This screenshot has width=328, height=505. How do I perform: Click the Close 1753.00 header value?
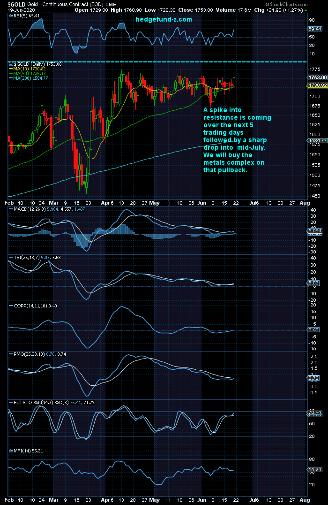195,10
